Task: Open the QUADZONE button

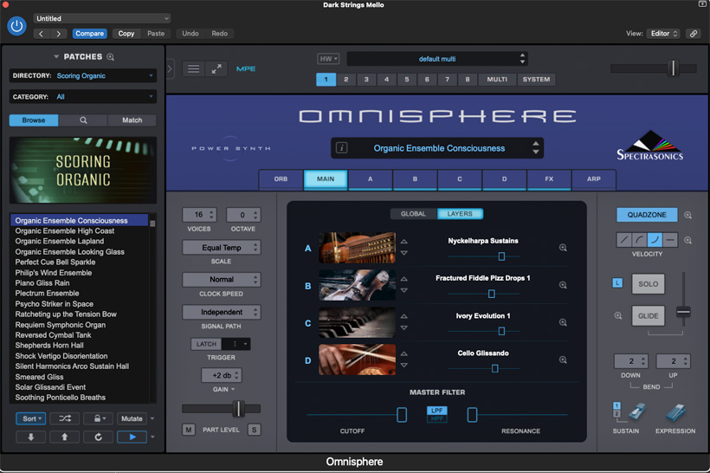Action: 647,215
